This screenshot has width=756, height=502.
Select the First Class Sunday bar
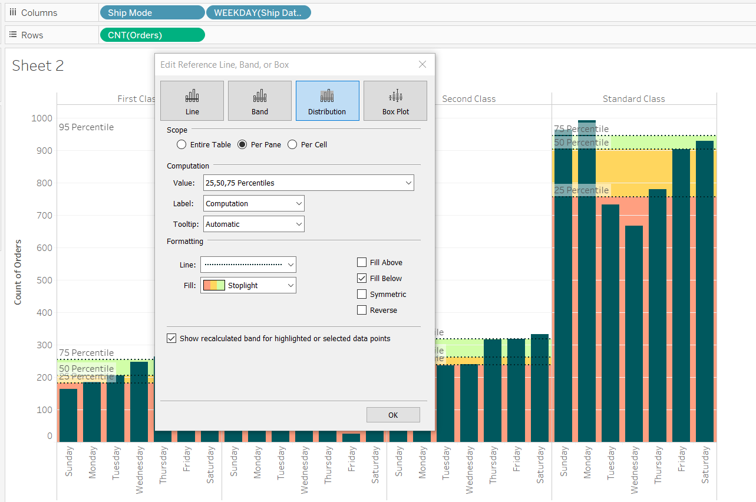click(68, 415)
